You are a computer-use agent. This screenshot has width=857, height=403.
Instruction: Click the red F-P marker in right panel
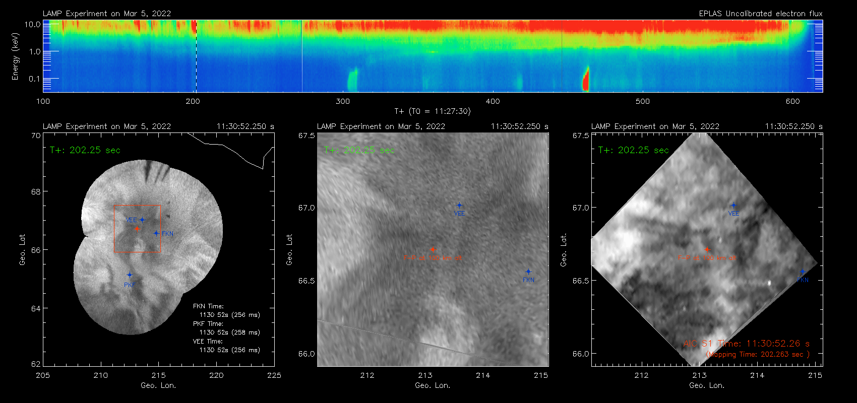(707, 249)
